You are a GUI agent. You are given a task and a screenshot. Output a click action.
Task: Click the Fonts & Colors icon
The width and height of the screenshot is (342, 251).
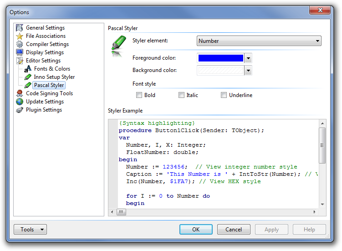pyautogui.click(x=28, y=69)
